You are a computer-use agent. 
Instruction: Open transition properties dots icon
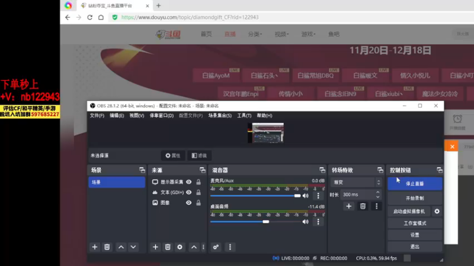[377, 206]
